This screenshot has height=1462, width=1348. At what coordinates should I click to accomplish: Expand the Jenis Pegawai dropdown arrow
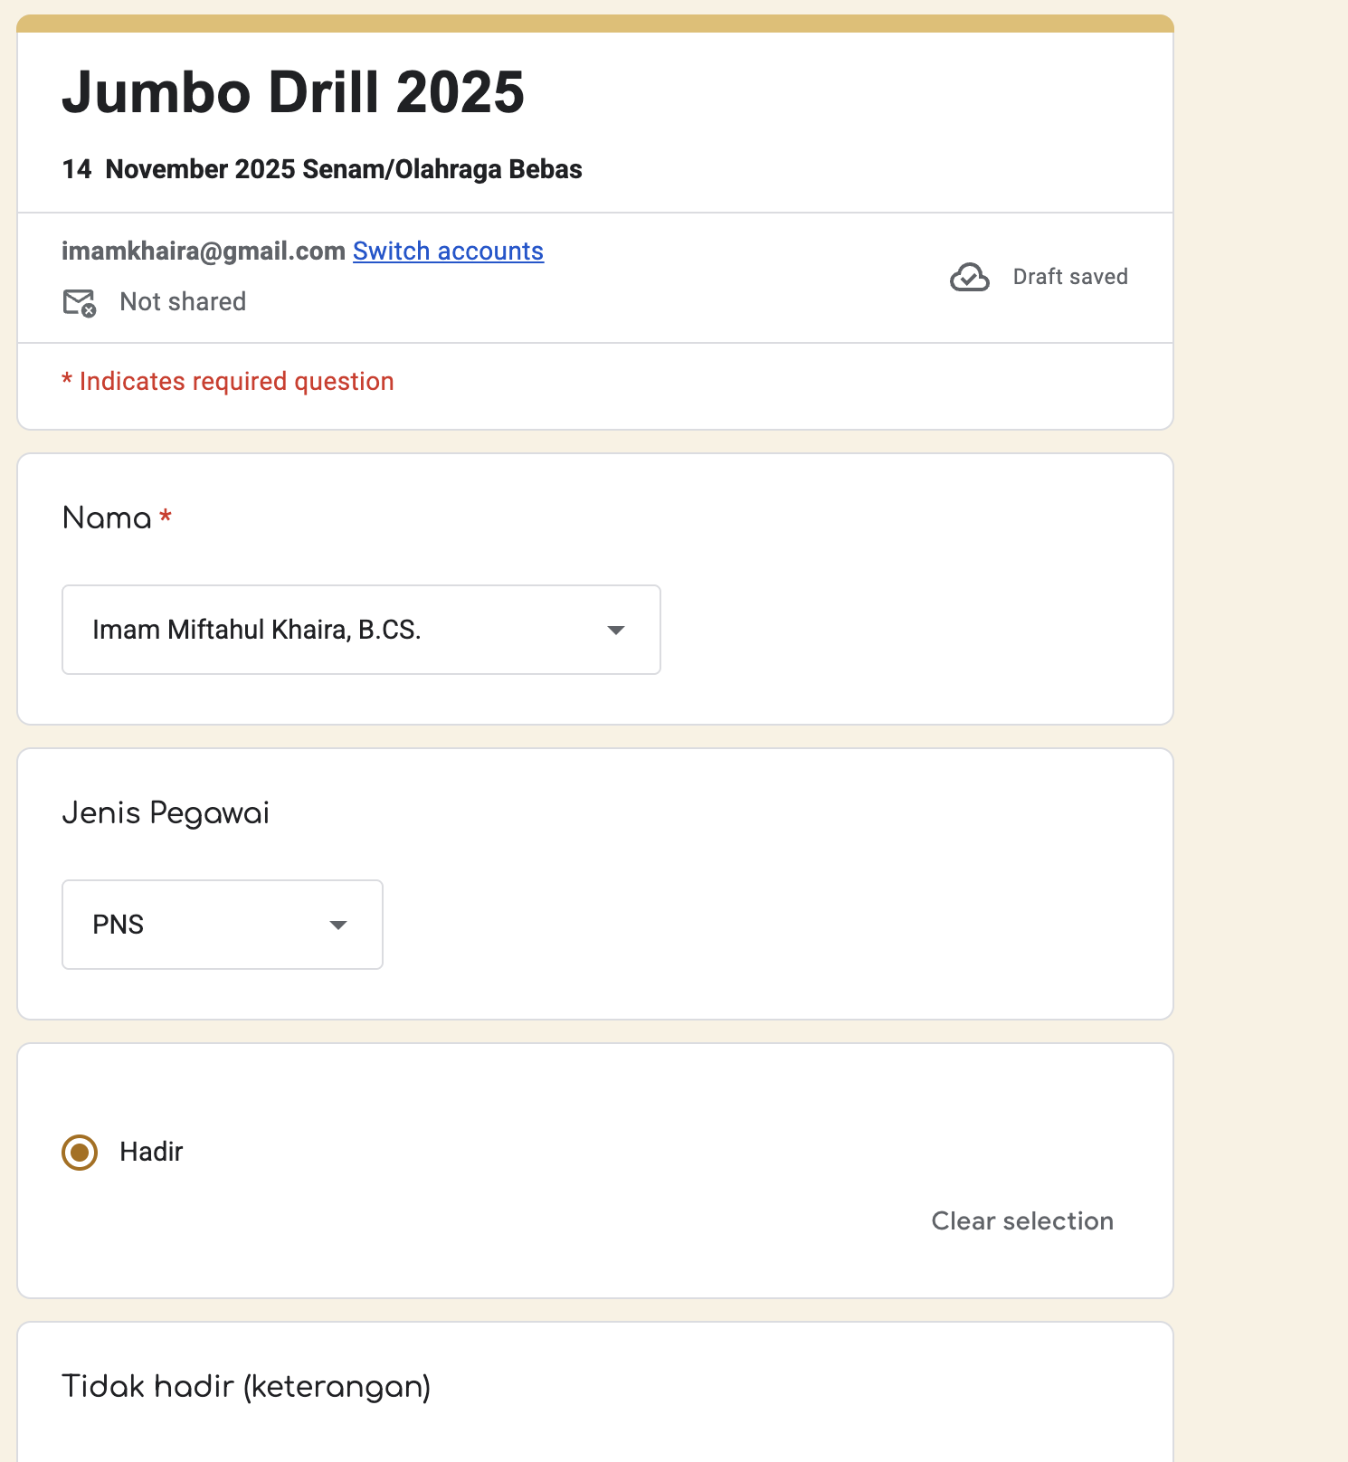pyautogui.click(x=338, y=925)
